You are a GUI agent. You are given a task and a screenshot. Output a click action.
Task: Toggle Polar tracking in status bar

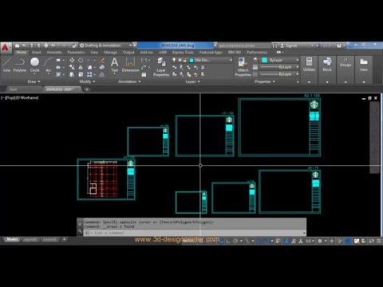[235, 241]
